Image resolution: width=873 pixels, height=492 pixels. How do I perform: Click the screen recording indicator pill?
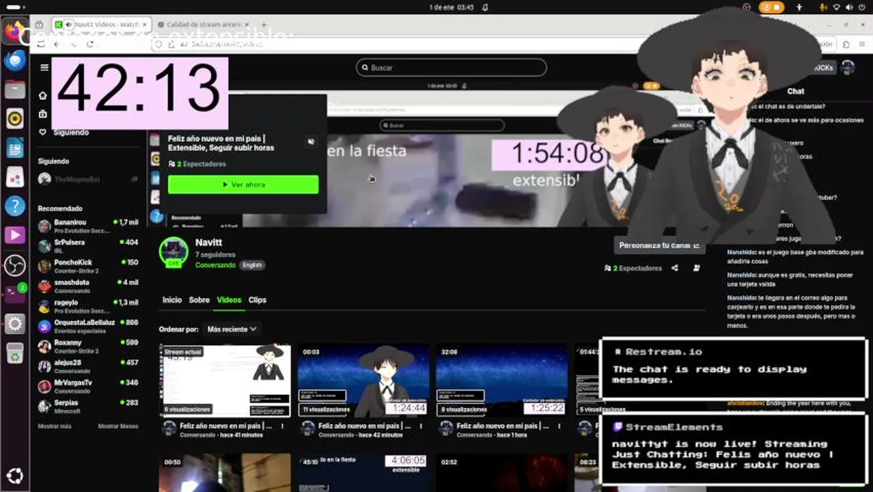tap(773, 7)
